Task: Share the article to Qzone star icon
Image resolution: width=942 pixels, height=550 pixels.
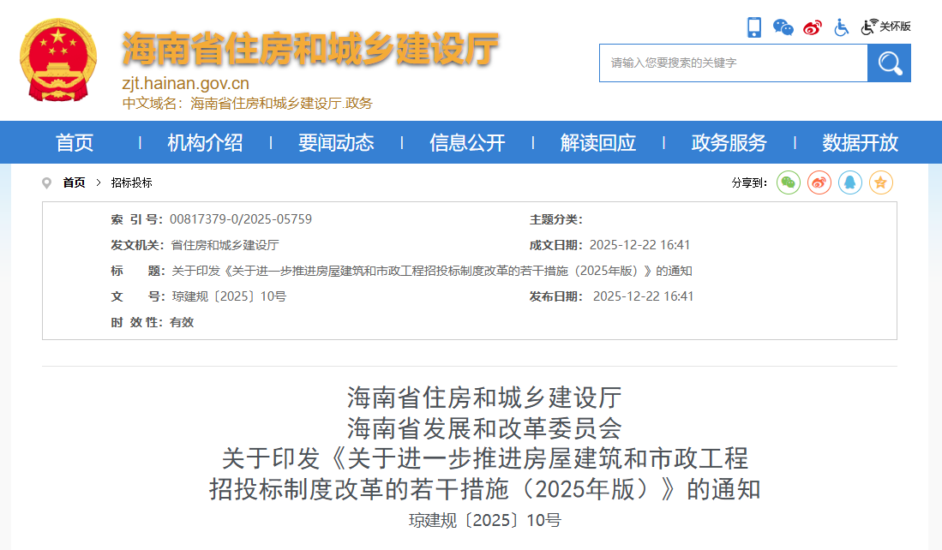Action: [x=880, y=182]
